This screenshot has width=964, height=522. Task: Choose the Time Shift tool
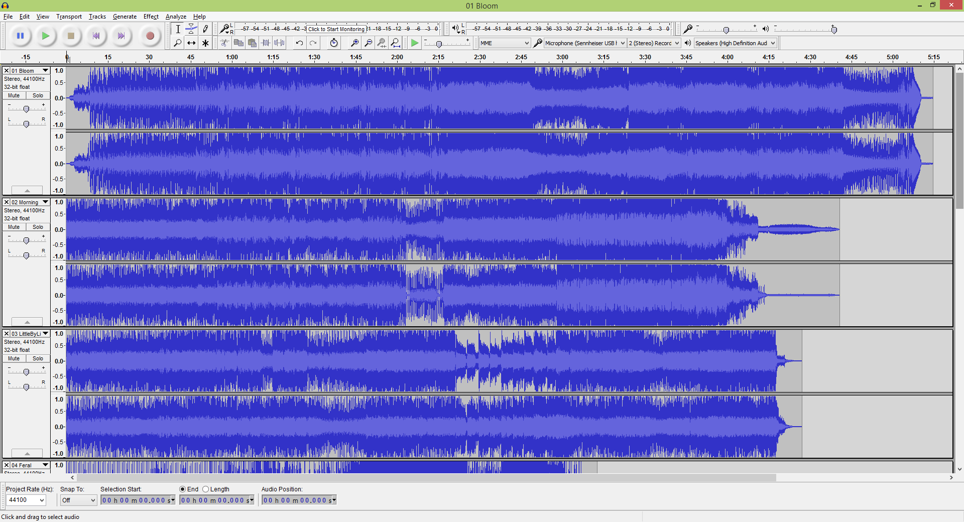[191, 43]
